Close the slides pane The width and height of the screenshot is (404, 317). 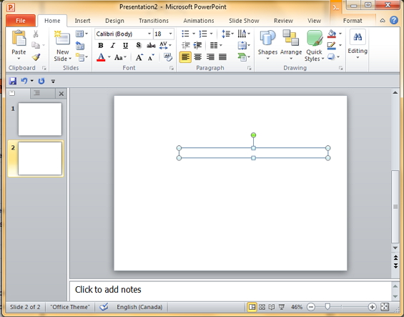61,94
